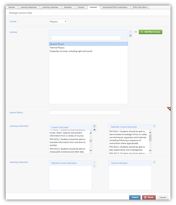Image resolution: width=176 pixels, height=205 pixels.
Task: Open the Course dropdown showing Physics
Action: click(58, 22)
